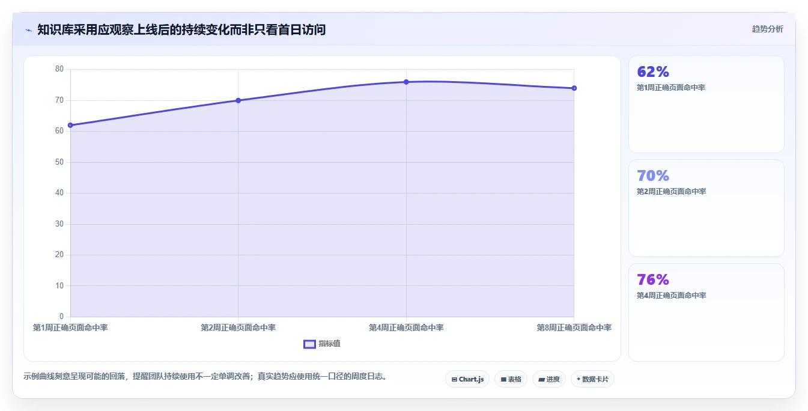Click the y-axis value 40
808x411 pixels.
pos(59,193)
